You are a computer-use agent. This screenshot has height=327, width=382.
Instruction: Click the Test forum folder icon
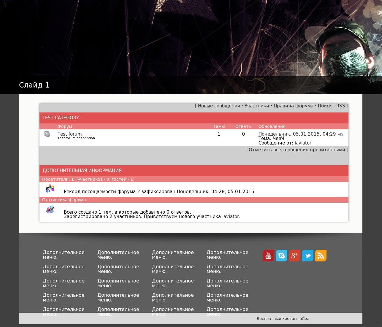coord(47,134)
